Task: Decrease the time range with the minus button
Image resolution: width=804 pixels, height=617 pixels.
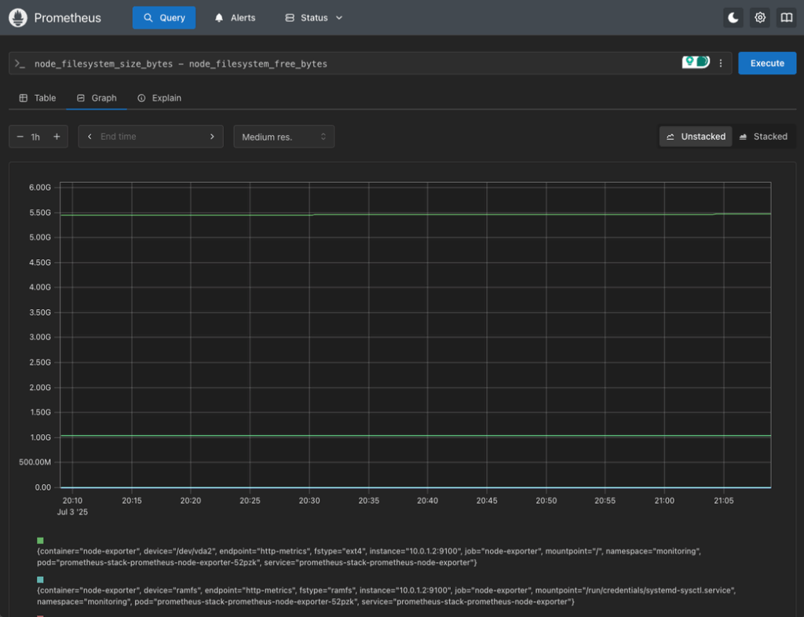Action: point(20,136)
